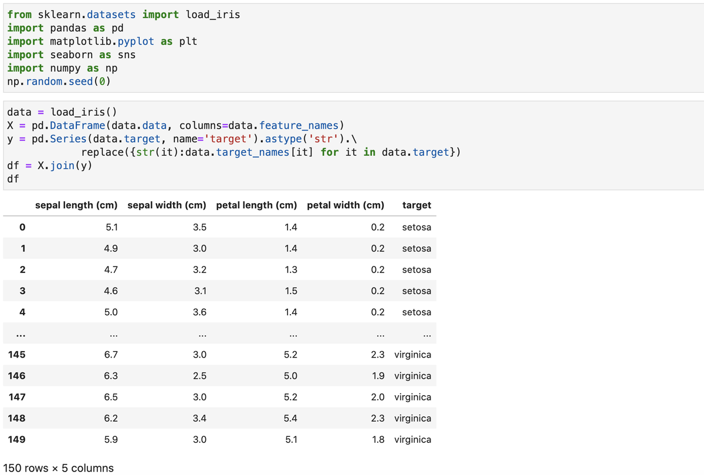704x475 pixels.
Task: Click the import seaborn as sns line
Action: [71, 55]
